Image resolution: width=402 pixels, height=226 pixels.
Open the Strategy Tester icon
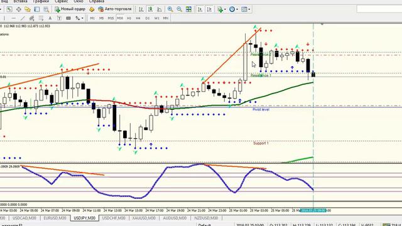pos(46,9)
